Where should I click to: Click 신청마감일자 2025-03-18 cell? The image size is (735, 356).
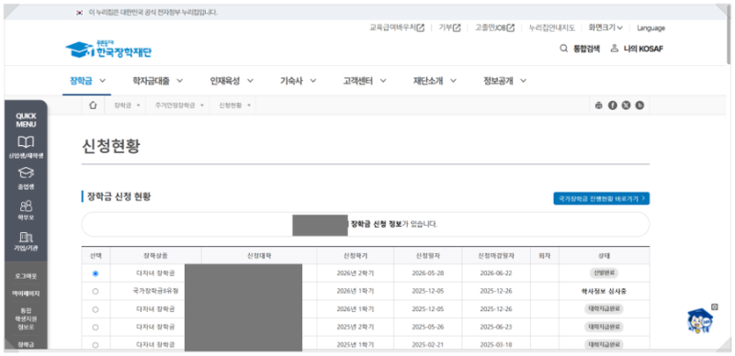(x=496, y=345)
